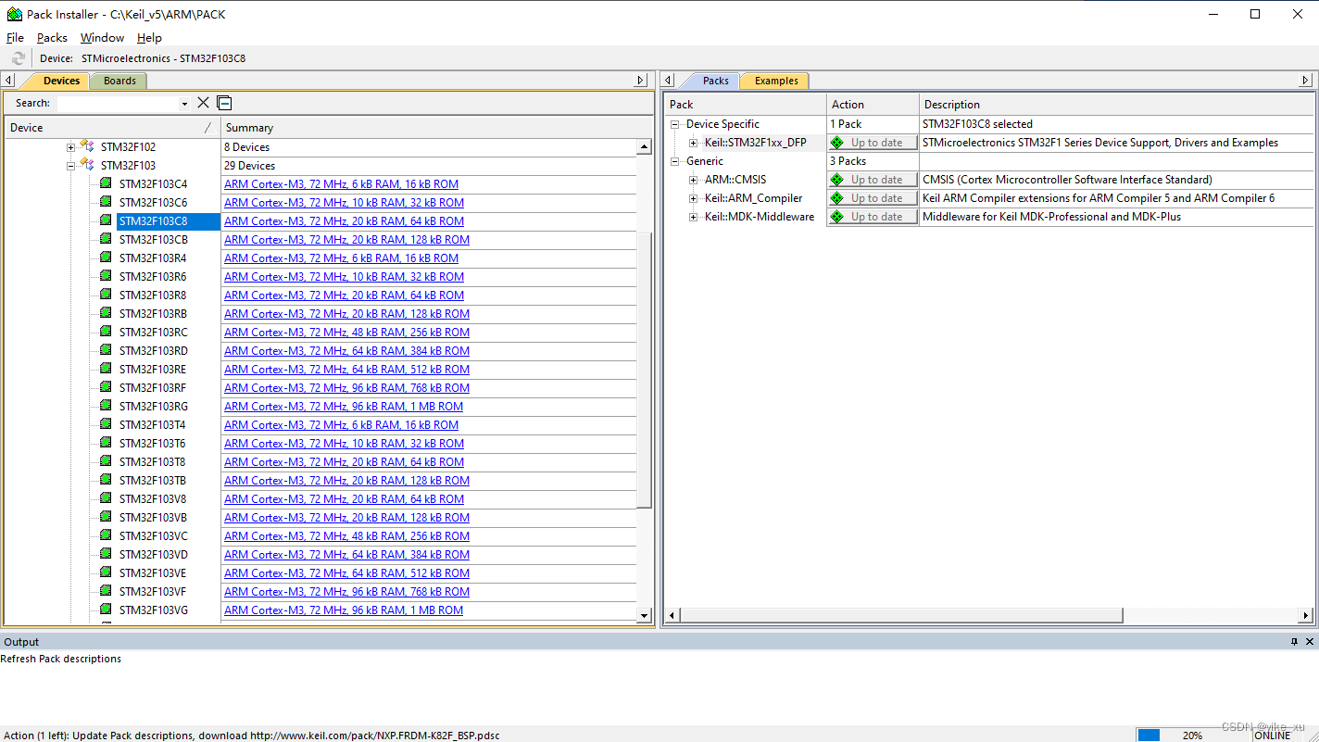Open the Packs menu
The image size is (1319, 742).
click(51, 37)
